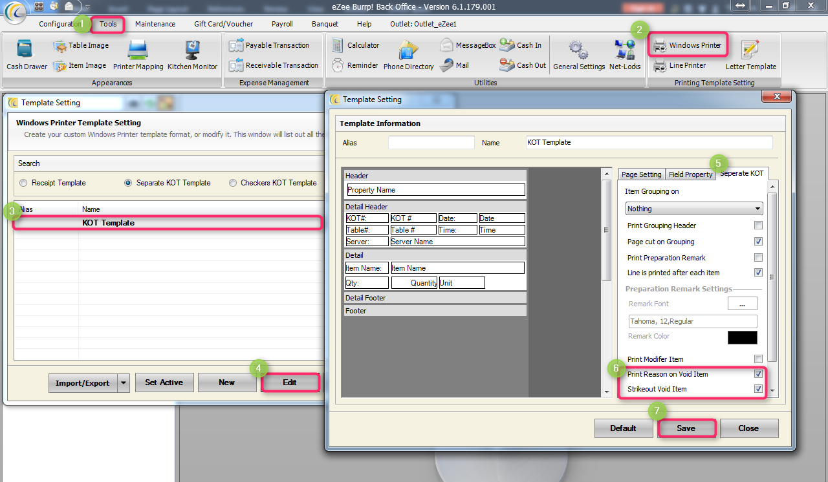The image size is (828, 482).
Task: Open the Banquet menu
Action: pyautogui.click(x=325, y=24)
